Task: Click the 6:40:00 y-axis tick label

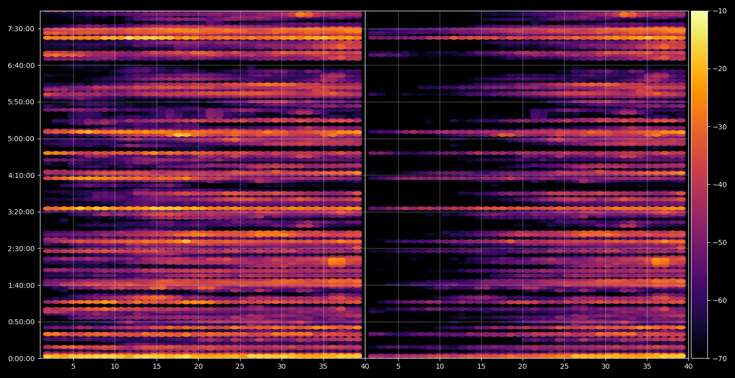Action: (21, 65)
